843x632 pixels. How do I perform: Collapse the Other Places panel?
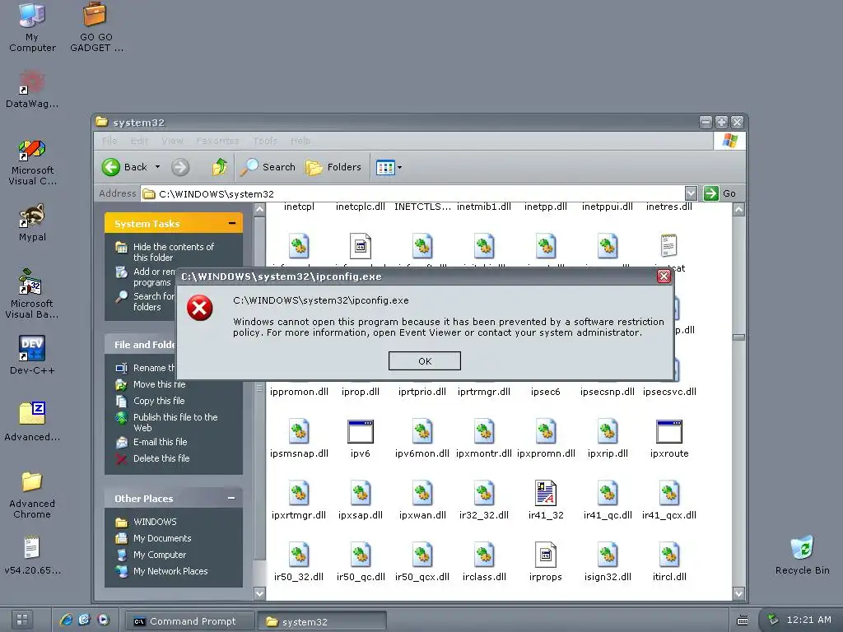pos(231,498)
